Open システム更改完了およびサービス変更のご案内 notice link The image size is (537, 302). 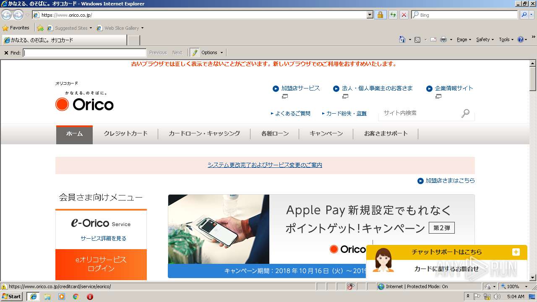265,165
